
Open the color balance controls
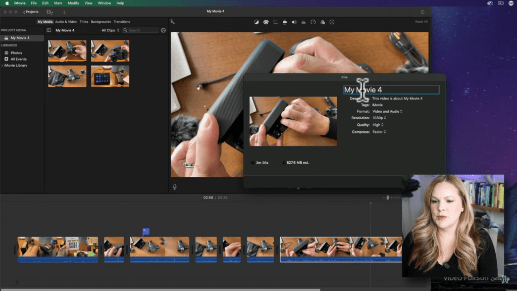[256, 22]
